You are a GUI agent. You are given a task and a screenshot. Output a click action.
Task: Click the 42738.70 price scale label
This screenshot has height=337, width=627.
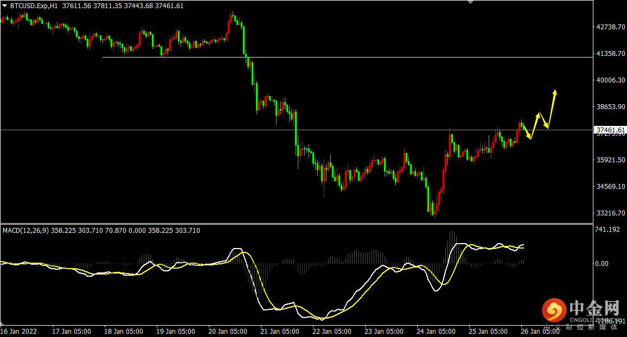[611, 27]
